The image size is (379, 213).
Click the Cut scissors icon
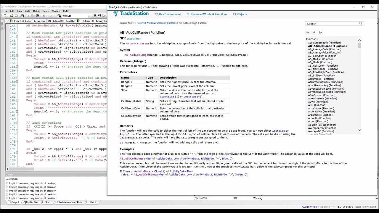[28, 16]
